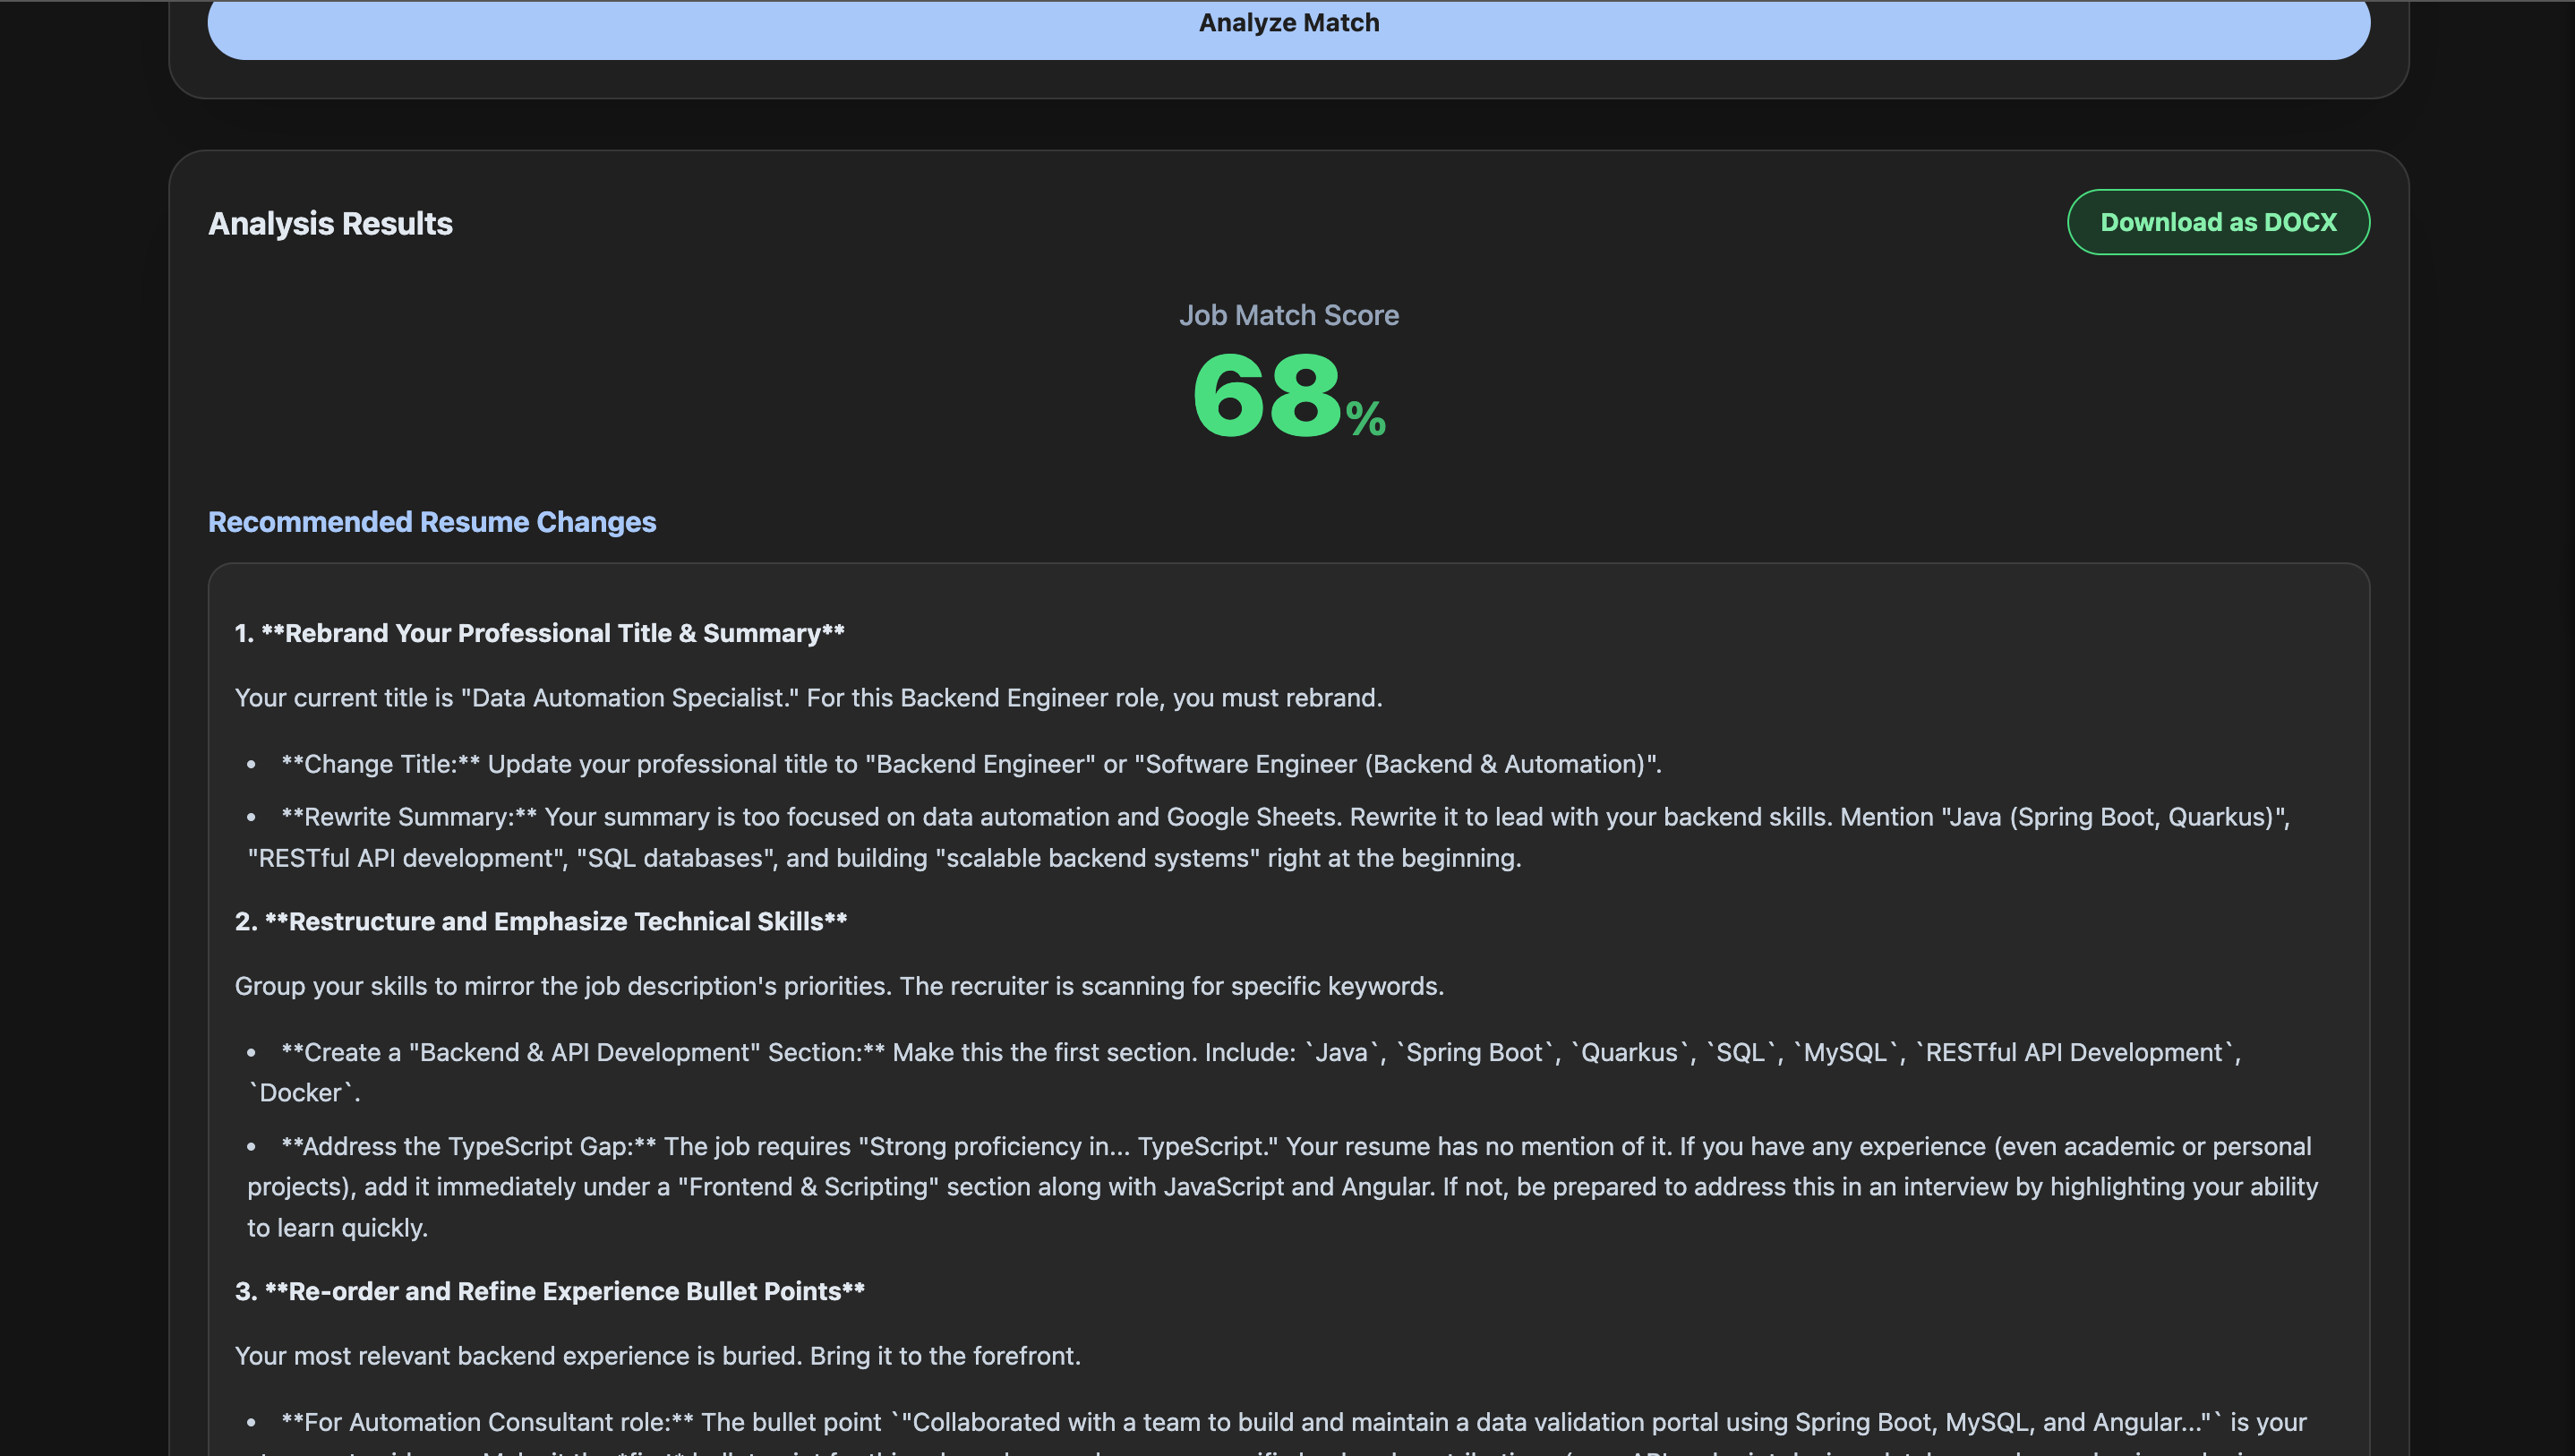The image size is (2575, 1456).
Task: Click the Restructure and Emphasize Technical Skills heading
Action: [x=541, y=921]
